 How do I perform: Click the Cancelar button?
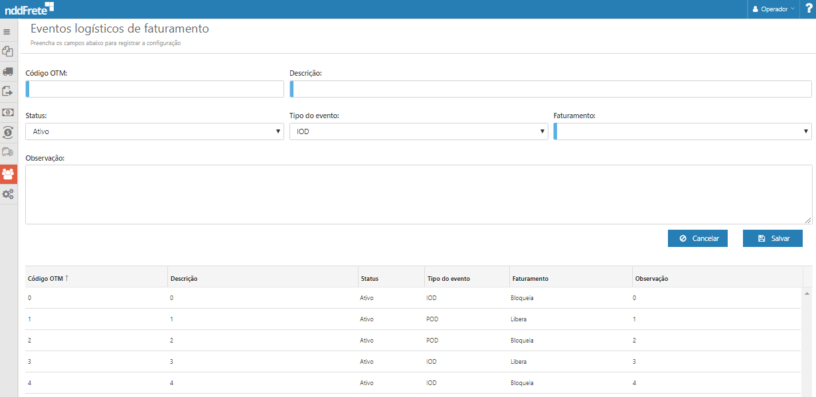(x=698, y=238)
